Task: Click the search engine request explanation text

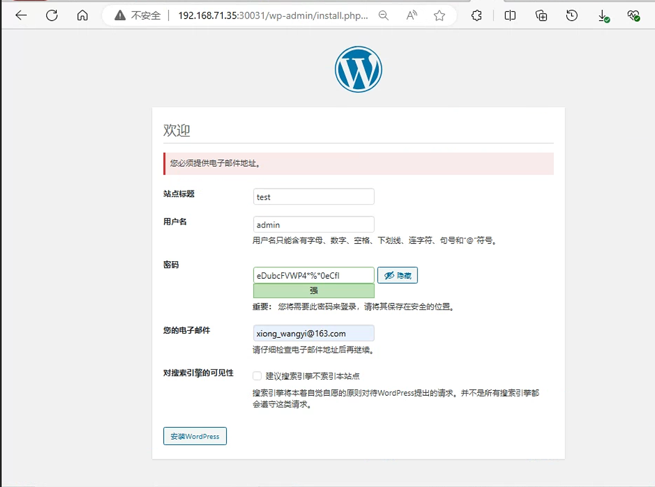Action: [x=396, y=399]
